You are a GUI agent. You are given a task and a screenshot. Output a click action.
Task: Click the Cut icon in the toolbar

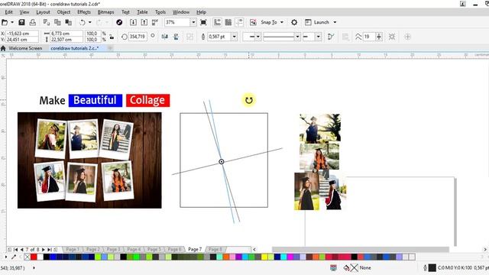[x=47, y=22]
